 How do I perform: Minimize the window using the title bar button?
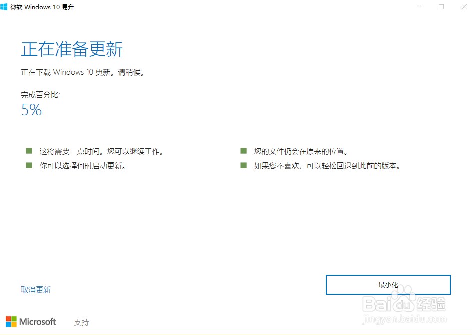[x=419, y=7]
